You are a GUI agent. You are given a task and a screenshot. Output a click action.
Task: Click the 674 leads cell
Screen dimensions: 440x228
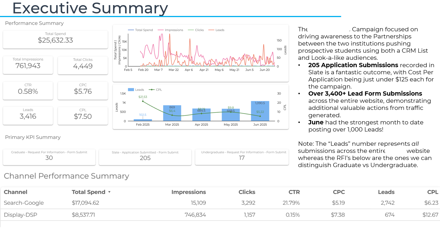click(x=390, y=215)
